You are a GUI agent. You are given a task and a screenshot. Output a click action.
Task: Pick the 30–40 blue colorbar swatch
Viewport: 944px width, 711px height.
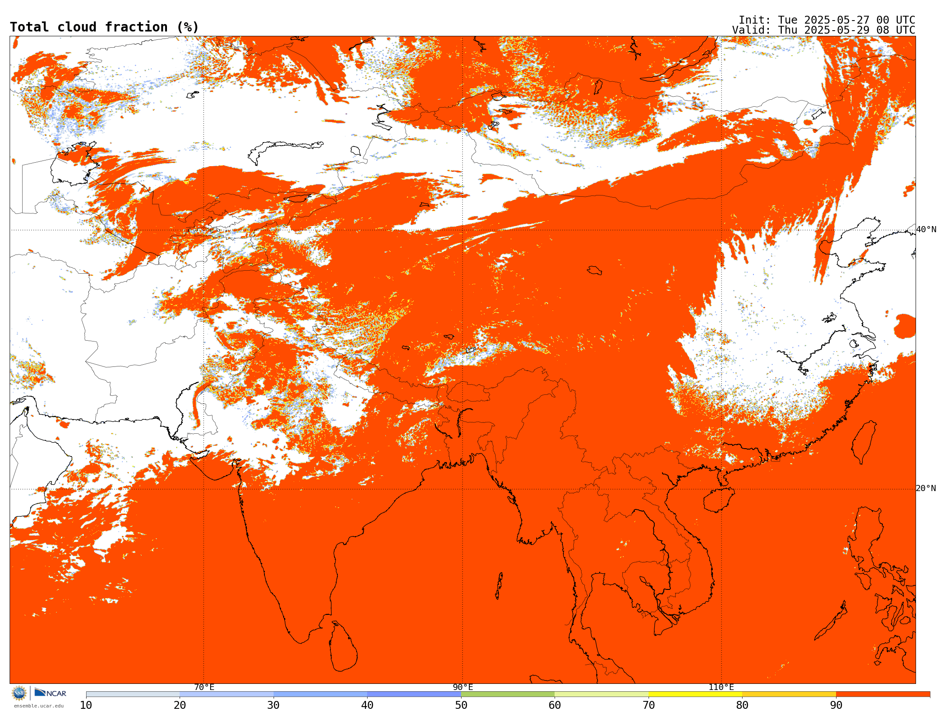click(x=320, y=694)
